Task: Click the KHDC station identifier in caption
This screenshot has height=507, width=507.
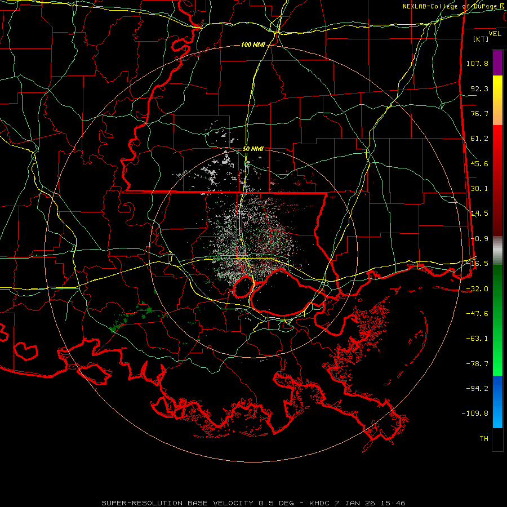Action: [319, 503]
